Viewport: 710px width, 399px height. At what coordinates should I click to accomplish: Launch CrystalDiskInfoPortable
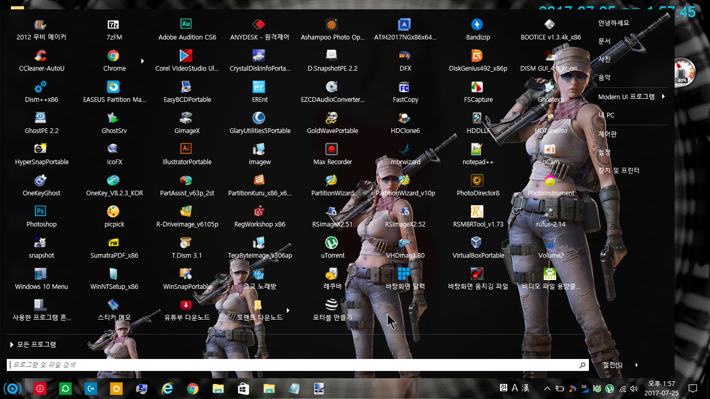tap(259, 61)
